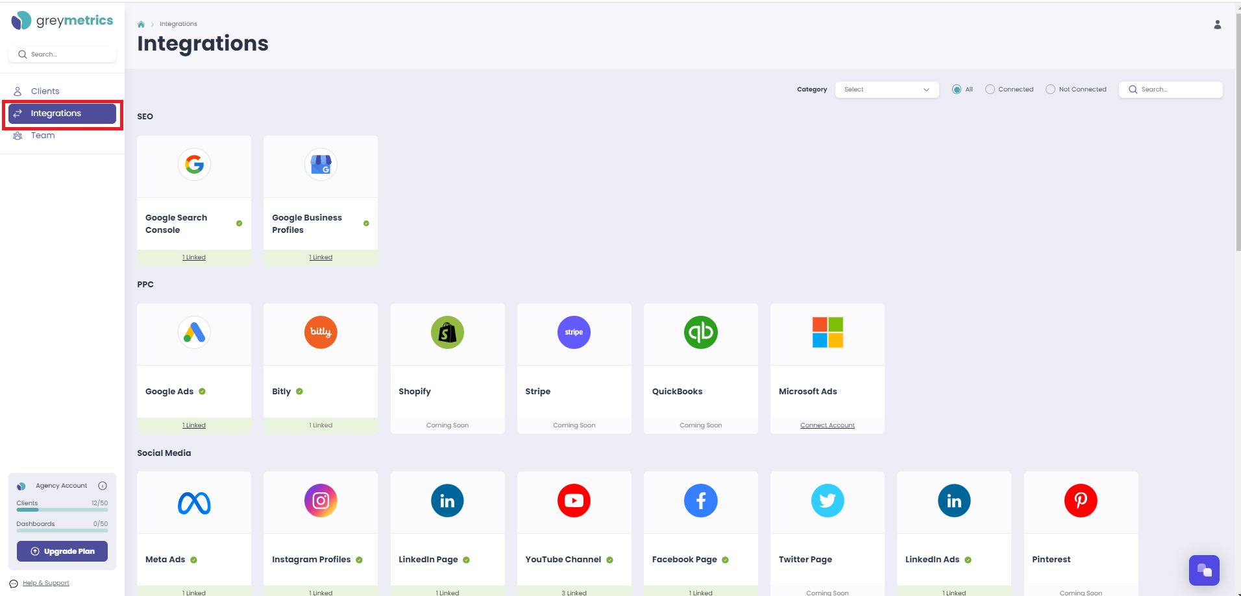Click the LinkedIn Page logo icon
This screenshot has height=596, width=1241.
[x=447, y=501]
